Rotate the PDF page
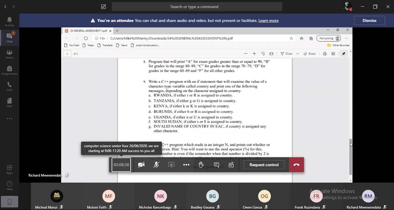The width and height of the screenshot is (394, 210). click(x=263, y=54)
